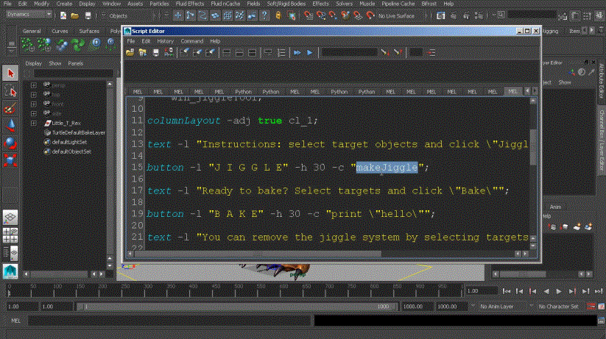Expand the side node in Outliner
The image size is (606, 339).
pyautogui.click(x=34, y=113)
